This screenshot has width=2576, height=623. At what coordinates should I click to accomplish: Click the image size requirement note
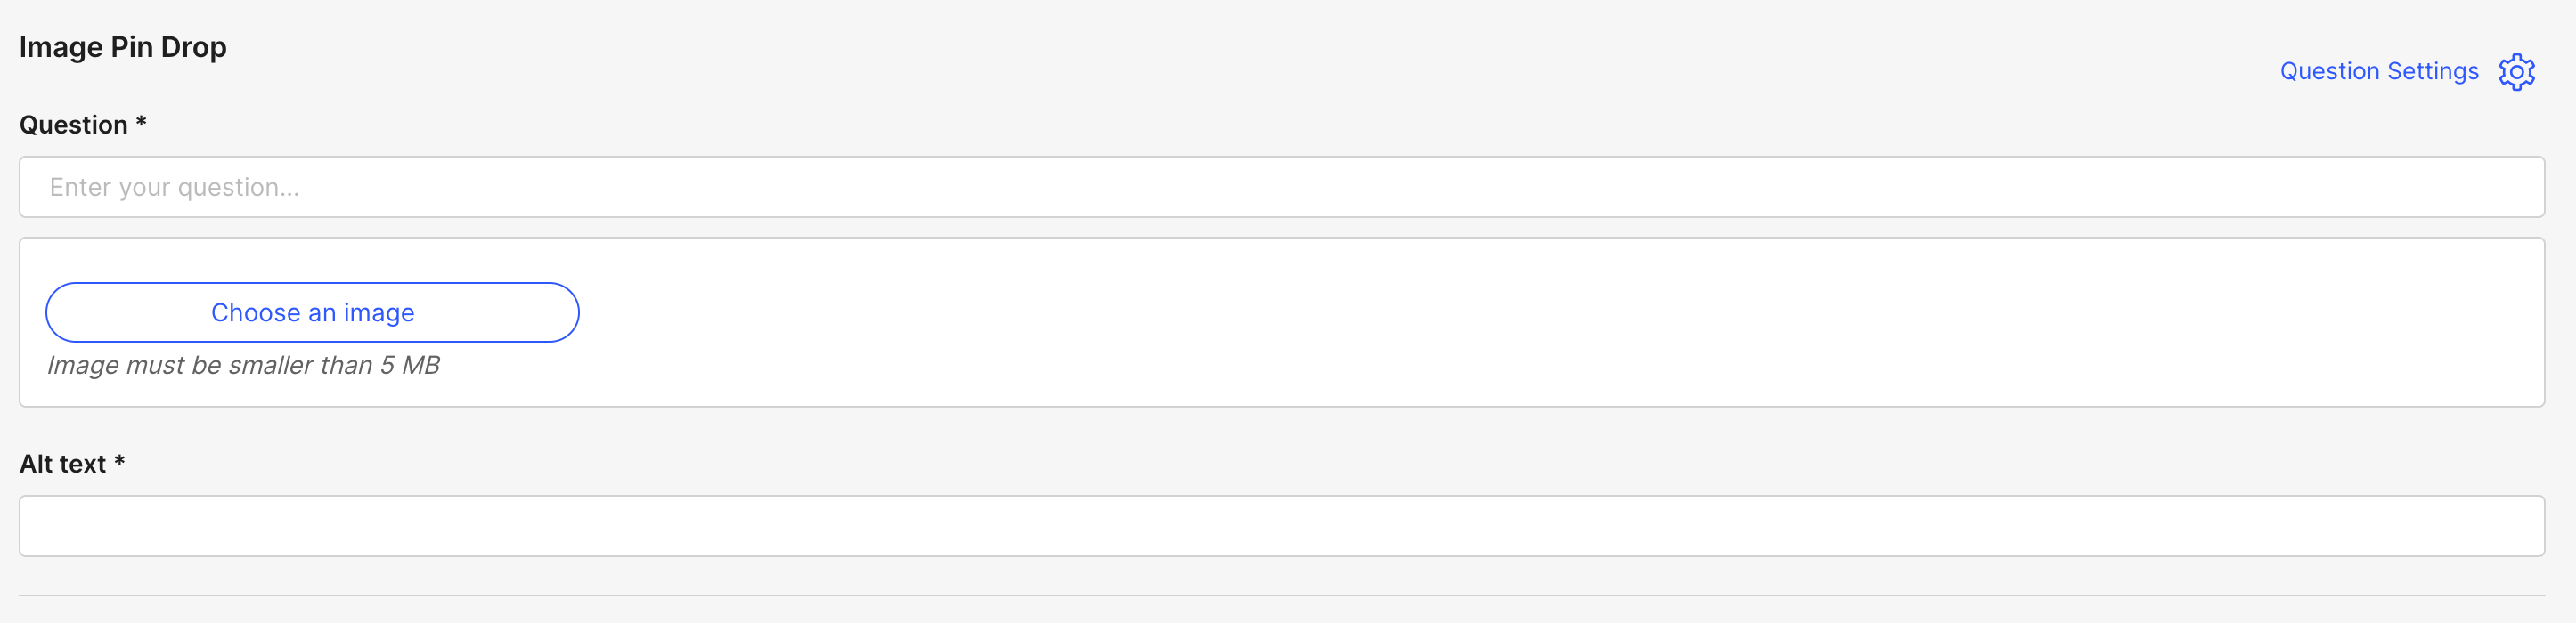click(244, 364)
